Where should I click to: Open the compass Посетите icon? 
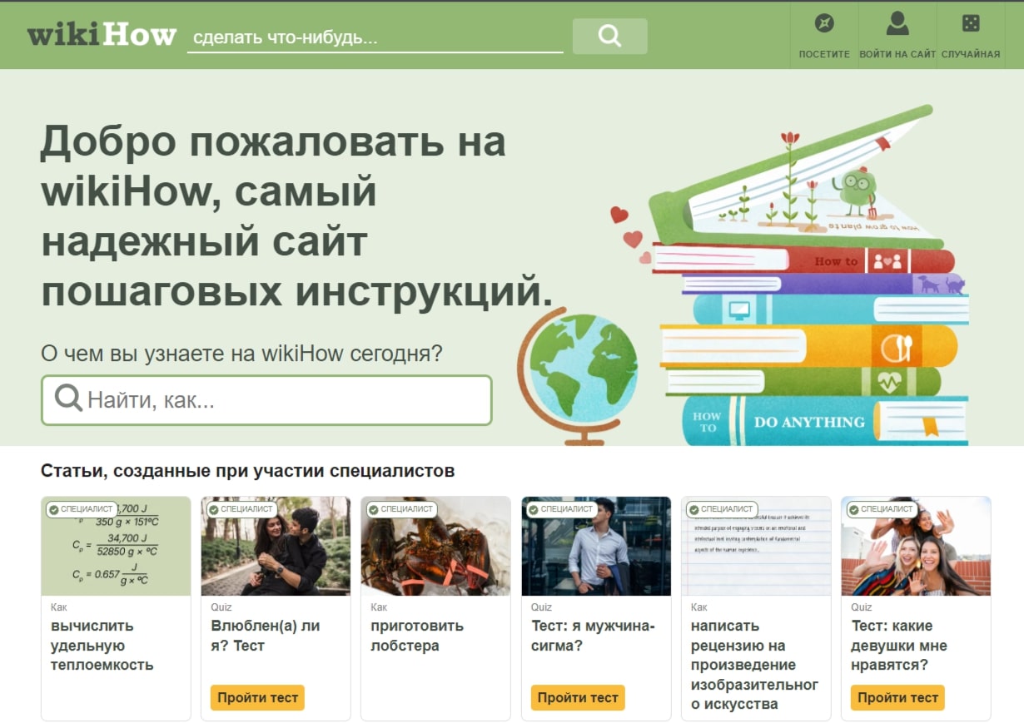(x=824, y=23)
